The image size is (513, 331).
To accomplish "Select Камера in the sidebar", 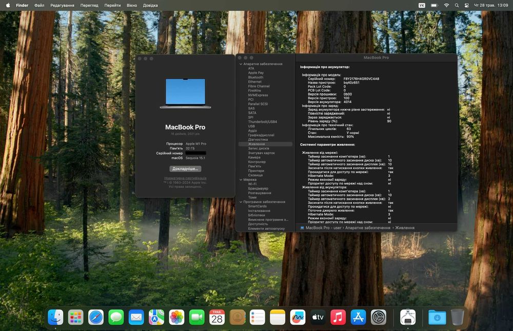I will point(254,157).
